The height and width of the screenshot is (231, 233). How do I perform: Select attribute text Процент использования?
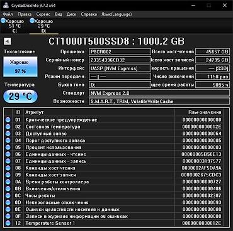point(54,148)
